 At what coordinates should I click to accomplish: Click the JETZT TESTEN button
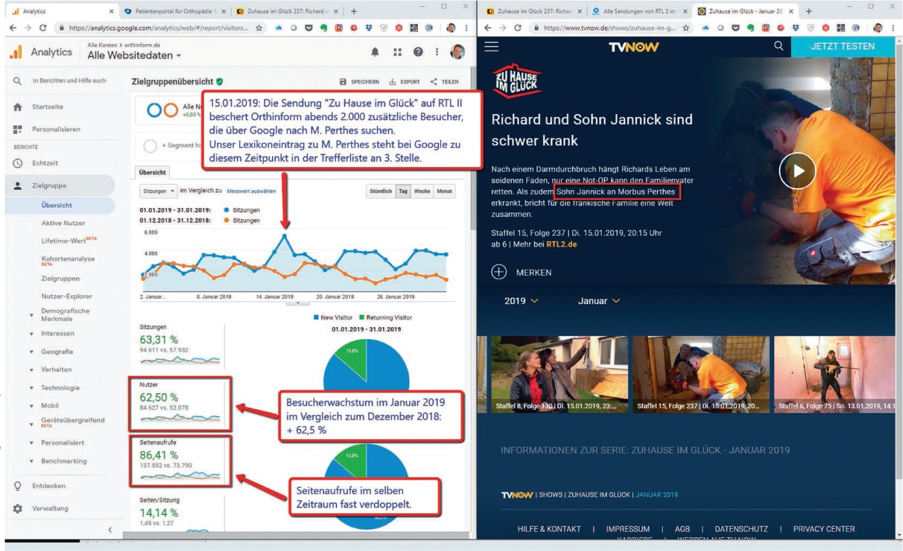click(x=842, y=47)
